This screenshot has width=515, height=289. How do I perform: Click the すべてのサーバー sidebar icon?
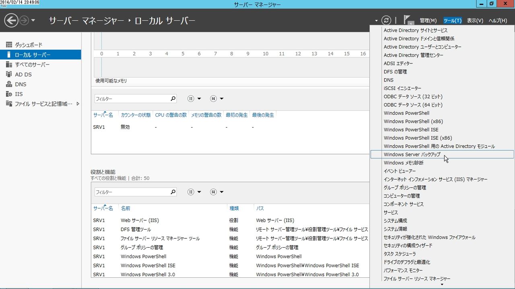click(x=9, y=65)
